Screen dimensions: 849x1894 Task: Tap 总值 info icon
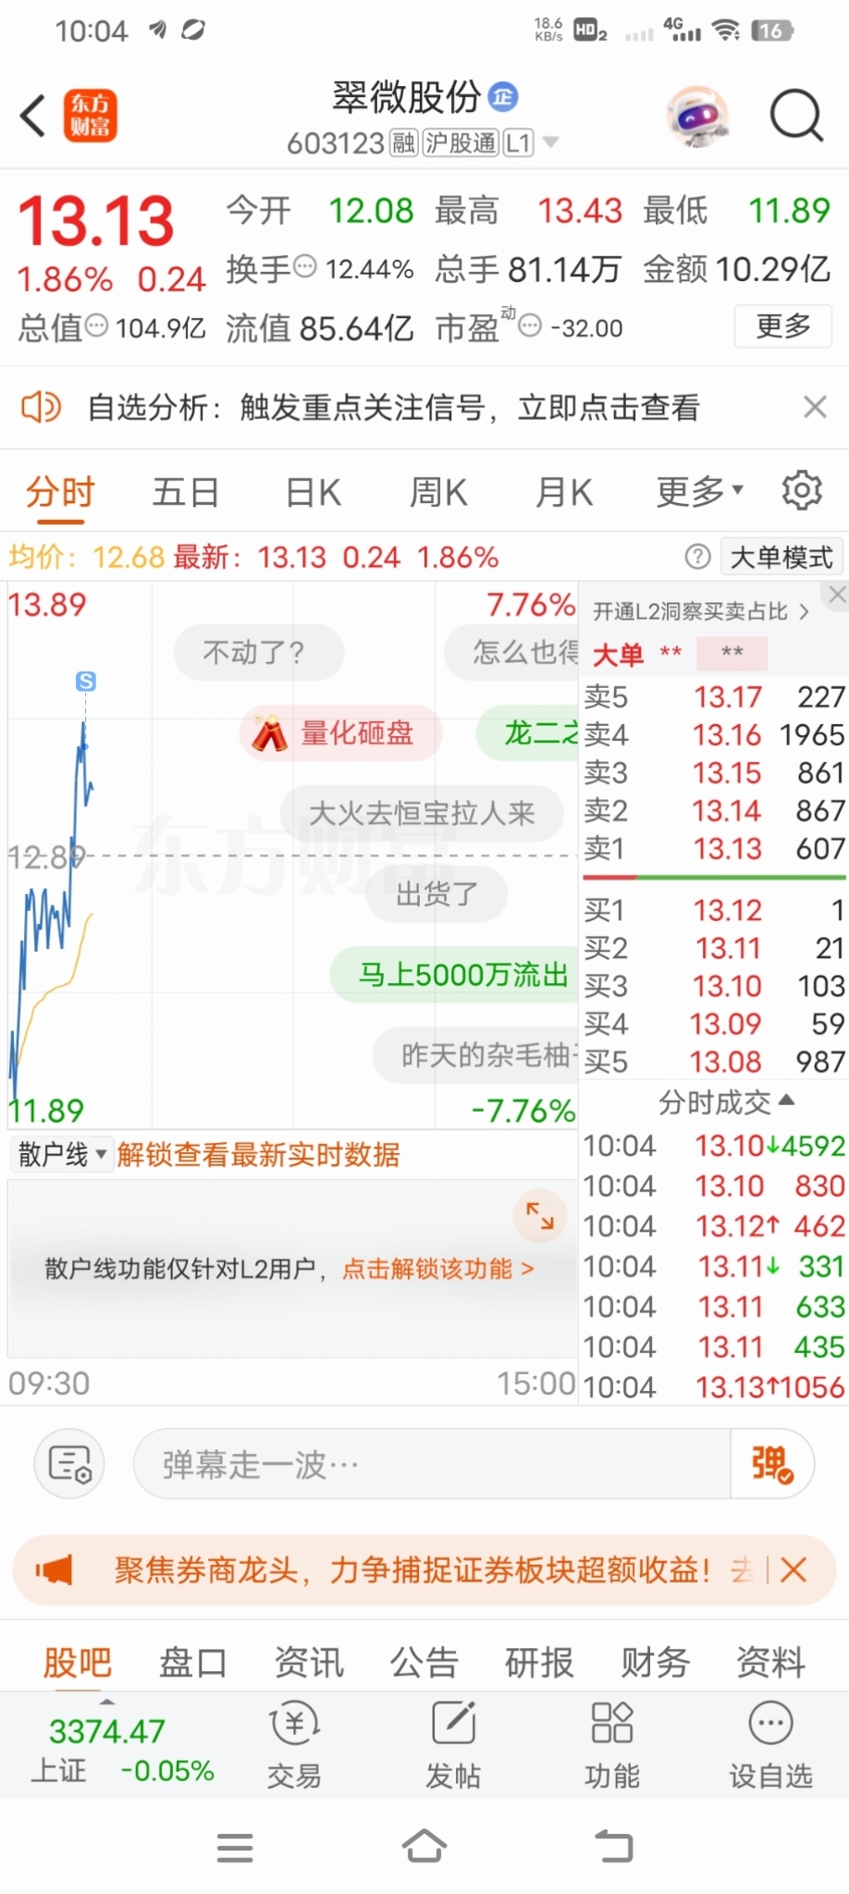pyautogui.click(x=97, y=326)
